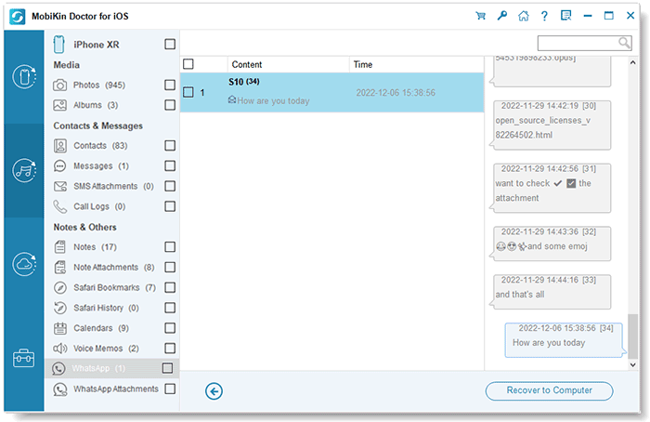The image size is (650, 422).
Task: Check the Voice Memos checkbox
Action: (170, 348)
